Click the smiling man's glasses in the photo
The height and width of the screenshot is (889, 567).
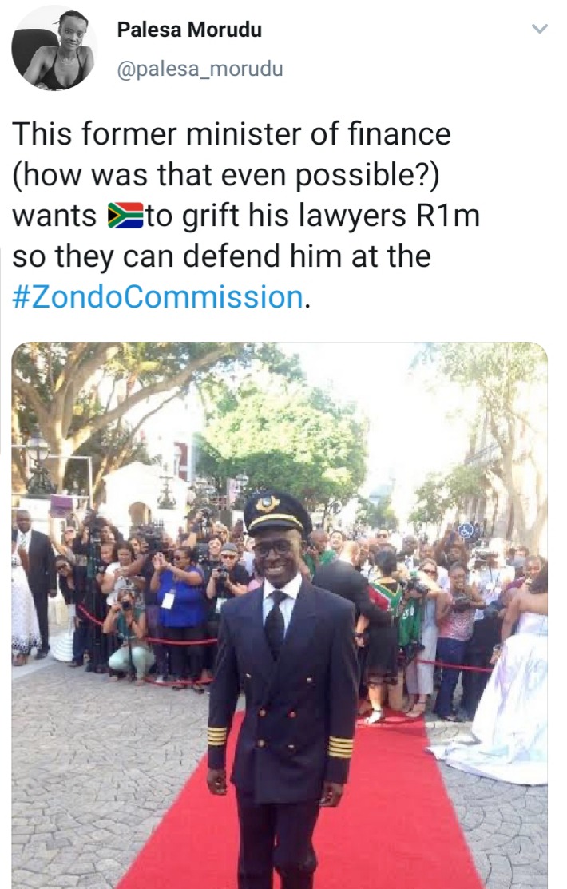pyautogui.click(x=275, y=548)
